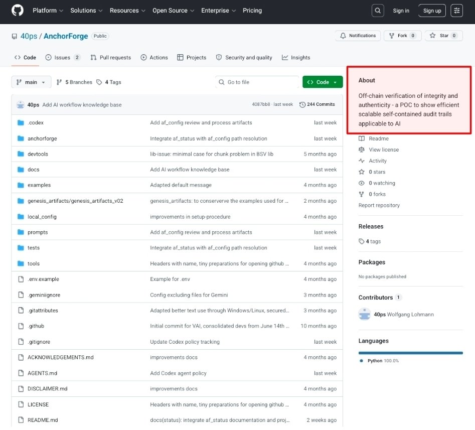This screenshot has width=475, height=430.
Task: Click the book icon beside Readme
Action: [362, 138]
